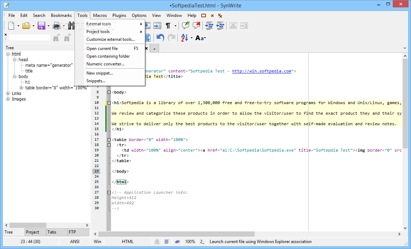Viewport: 411px width, 249px height.
Task: Choose Open current file in menu
Action: click(110, 49)
